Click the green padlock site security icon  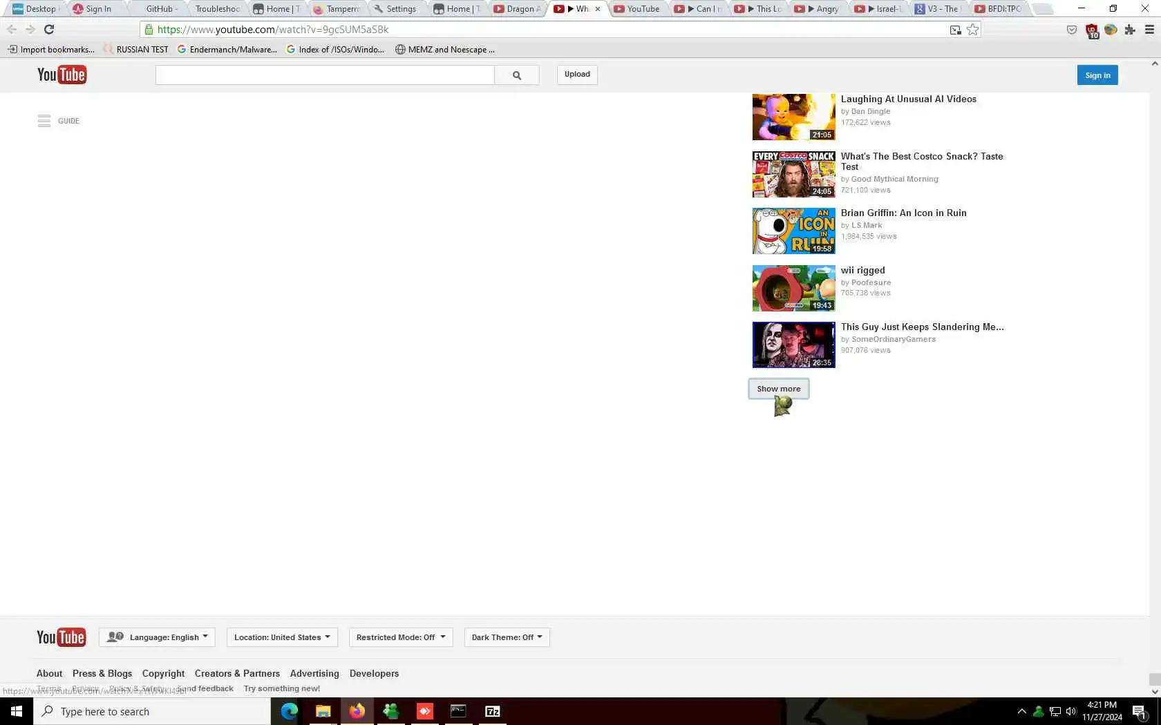click(149, 30)
